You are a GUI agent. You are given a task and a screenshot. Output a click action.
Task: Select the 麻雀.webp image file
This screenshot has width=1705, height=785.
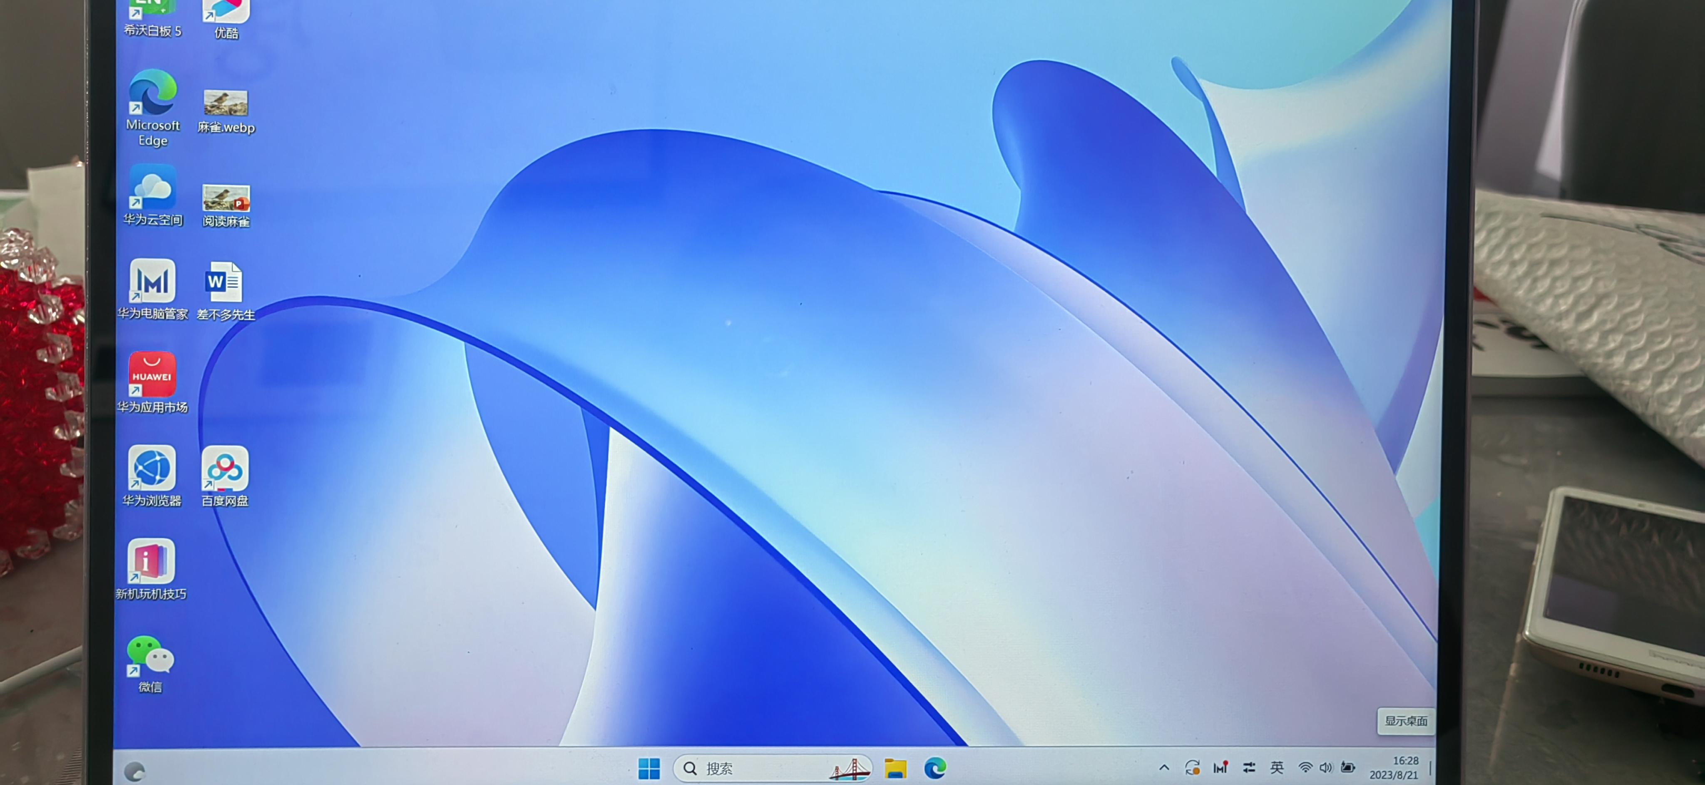point(226,103)
